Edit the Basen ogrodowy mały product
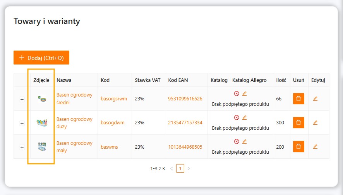The image size is (343, 195). click(315, 147)
